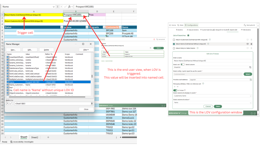Click delete trash icon for Return Name search
Screen dimensions: 261x149
tap(251, 44)
